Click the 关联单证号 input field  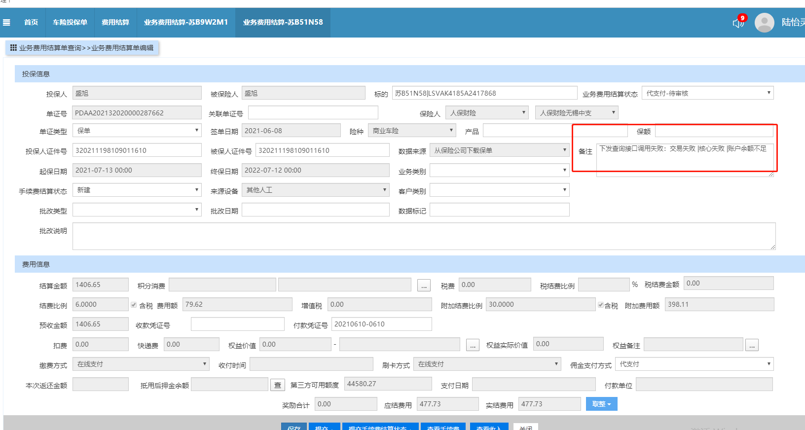tap(313, 113)
